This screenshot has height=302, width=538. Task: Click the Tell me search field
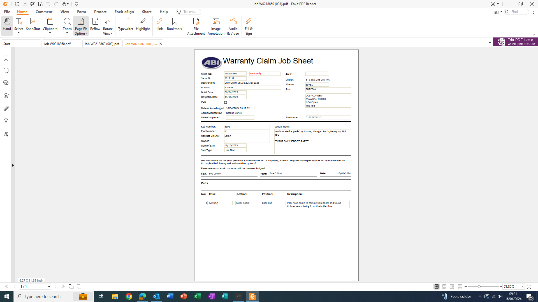(190, 12)
